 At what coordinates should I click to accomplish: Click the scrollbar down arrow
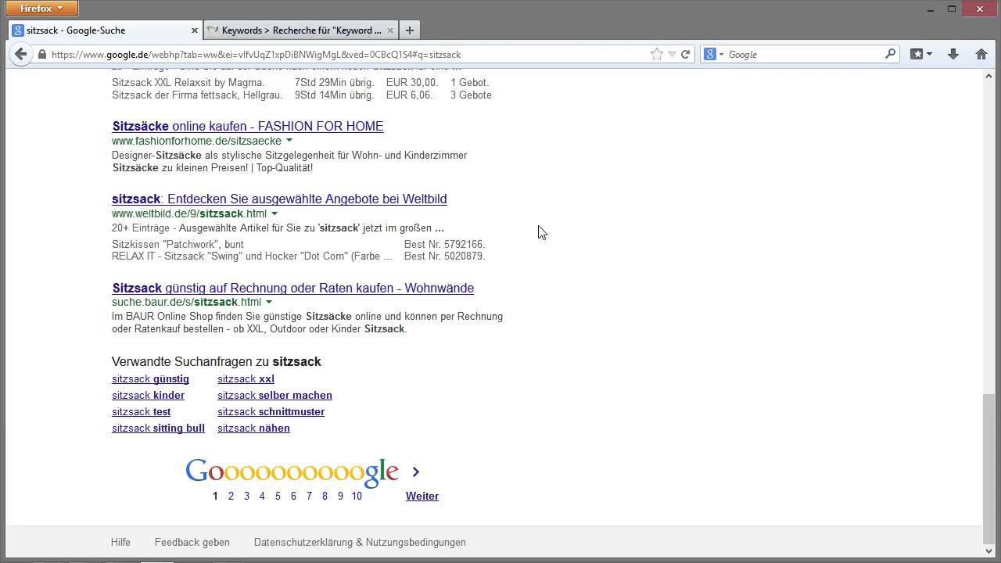pyautogui.click(x=989, y=551)
